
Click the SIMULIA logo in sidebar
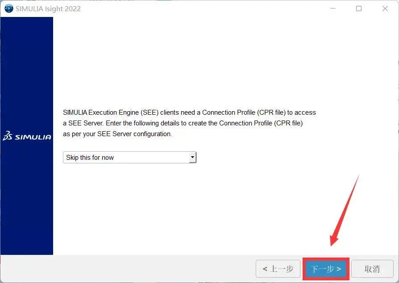click(27, 136)
